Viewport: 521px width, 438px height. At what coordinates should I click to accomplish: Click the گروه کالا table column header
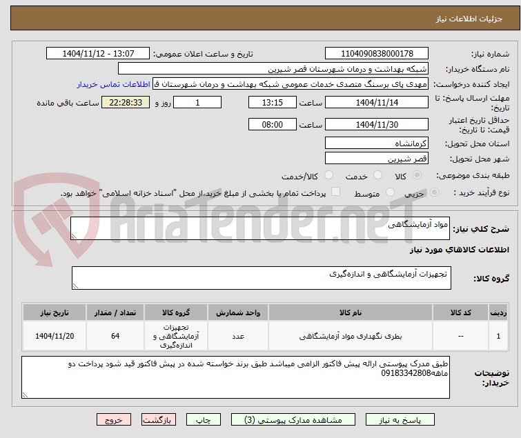[x=176, y=312]
